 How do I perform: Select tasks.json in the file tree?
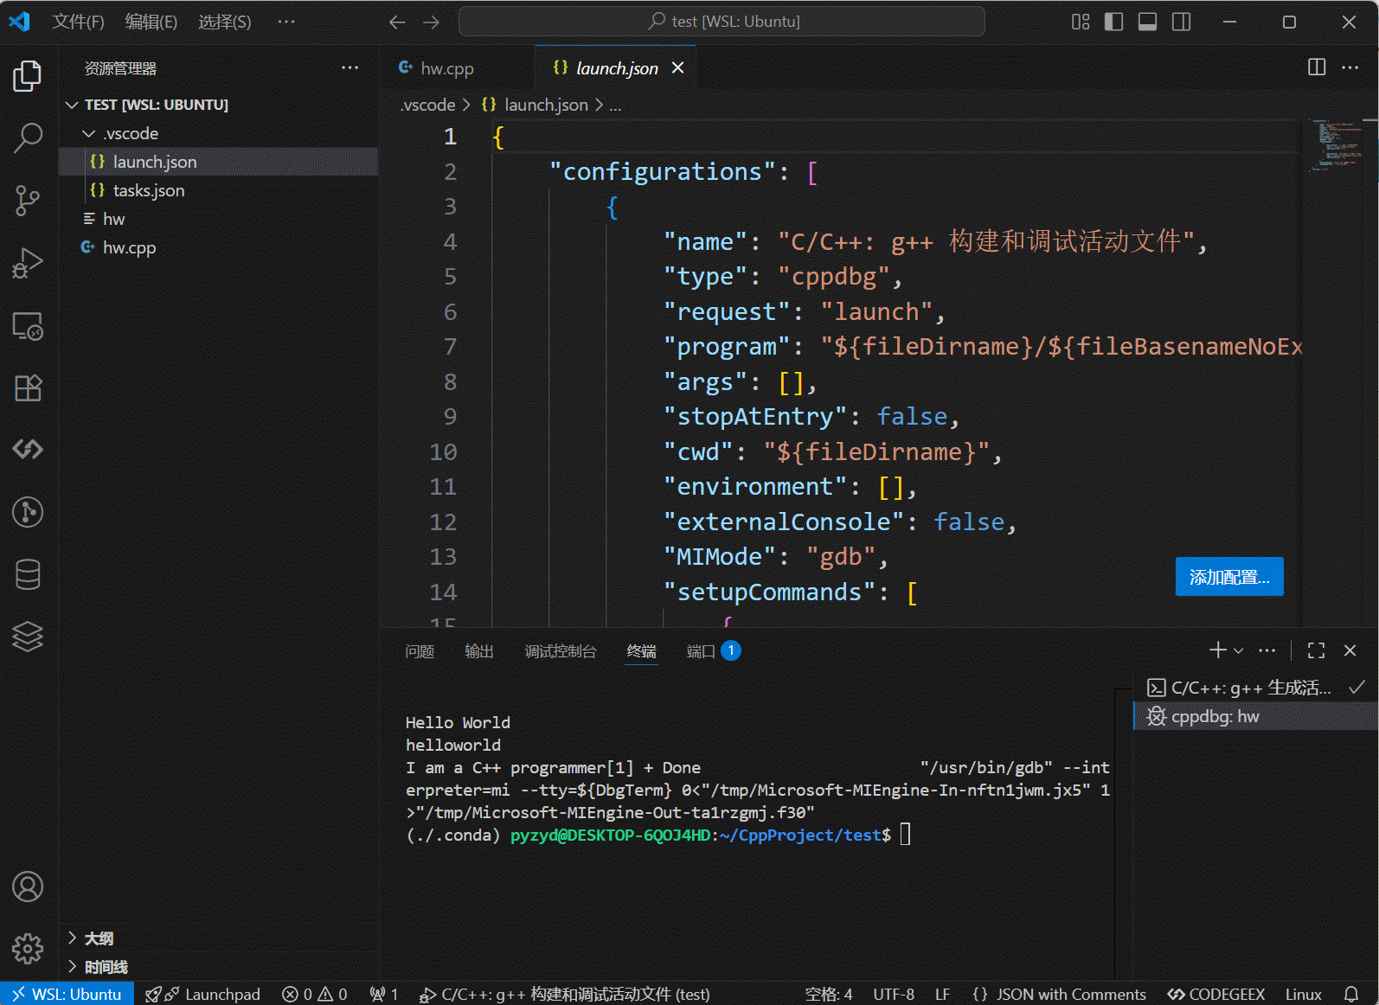pyautogui.click(x=218, y=190)
